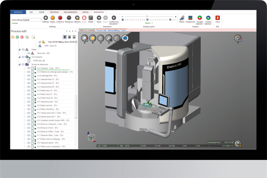Image resolution: width=267 pixels, height=178 pixels.
Task: Toggle eye for 4.4.1 ebauche poche
Action: 28,102
